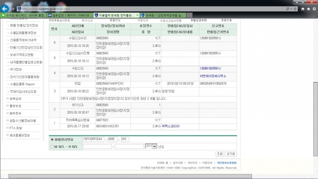Select the 화물관리번호 radio button
Screen dimensions: 318x179
(x=52, y=139)
